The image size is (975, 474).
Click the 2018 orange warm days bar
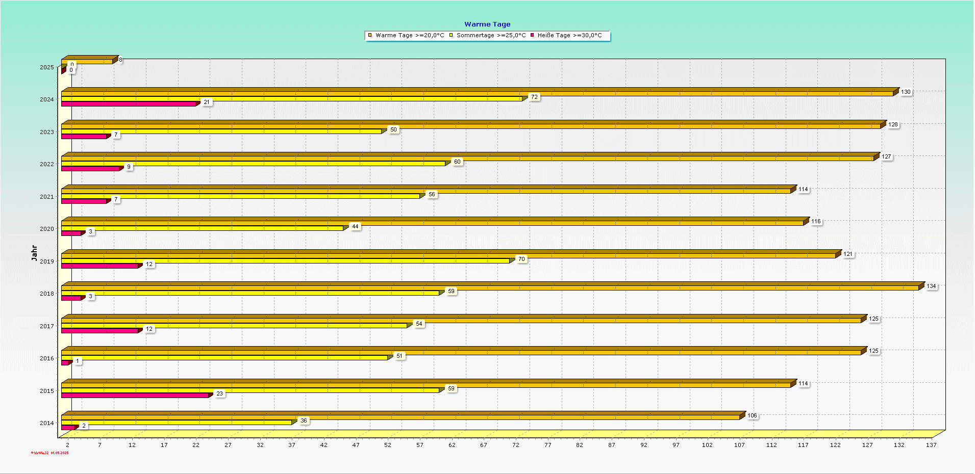coord(493,286)
